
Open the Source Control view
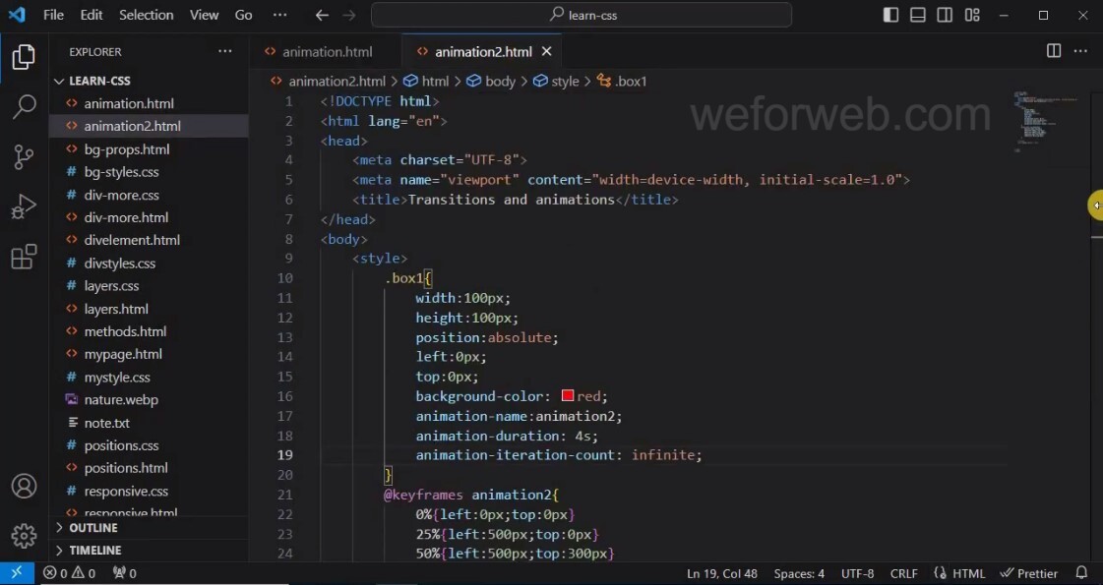24,156
